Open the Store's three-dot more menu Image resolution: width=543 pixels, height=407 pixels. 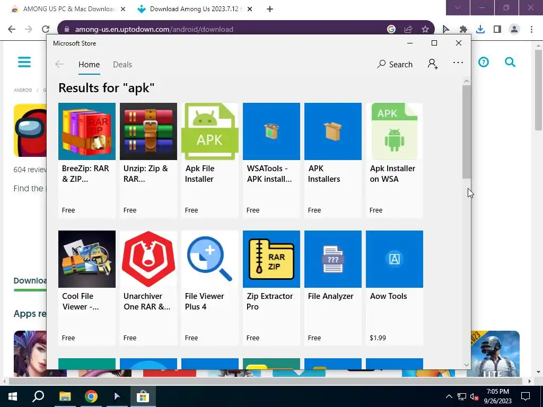pos(458,63)
